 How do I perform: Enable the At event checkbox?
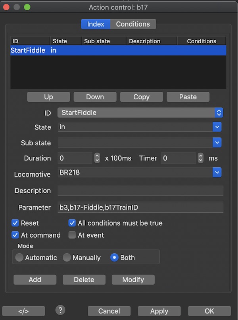coord(72,235)
